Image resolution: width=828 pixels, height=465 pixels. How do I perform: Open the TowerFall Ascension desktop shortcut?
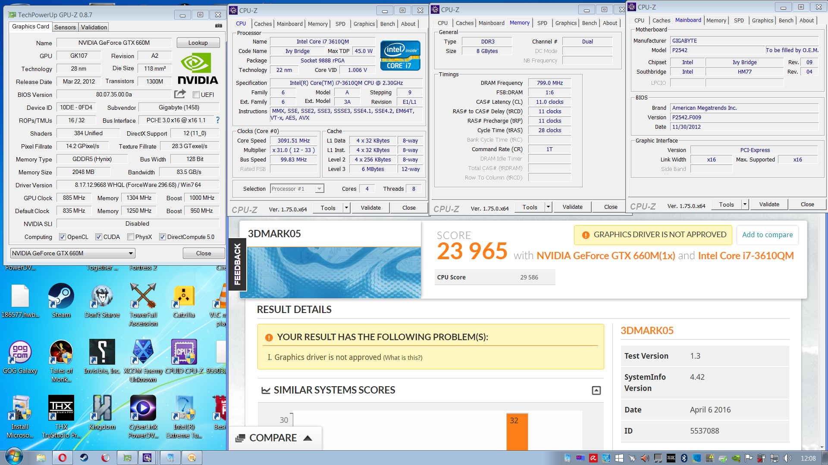(143, 304)
